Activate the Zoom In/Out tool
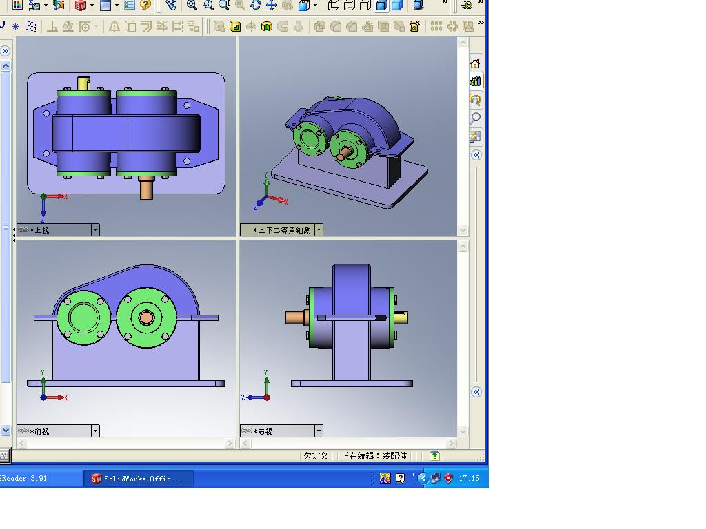This screenshot has height=529, width=706. pos(224,6)
